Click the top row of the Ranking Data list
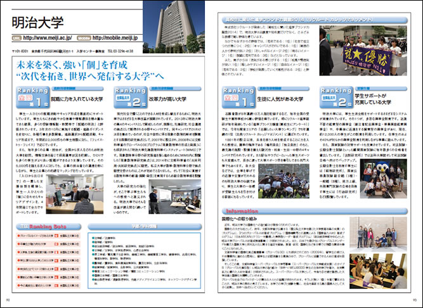Image resolution: width=423 pixels, height=308 pixels. click(x=48, y=236)
